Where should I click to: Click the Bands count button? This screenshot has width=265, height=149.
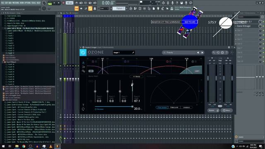(136, 77)
